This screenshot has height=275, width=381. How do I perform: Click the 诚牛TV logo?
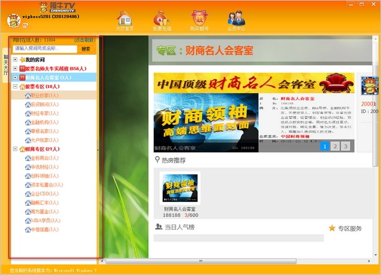coord(58,7)
